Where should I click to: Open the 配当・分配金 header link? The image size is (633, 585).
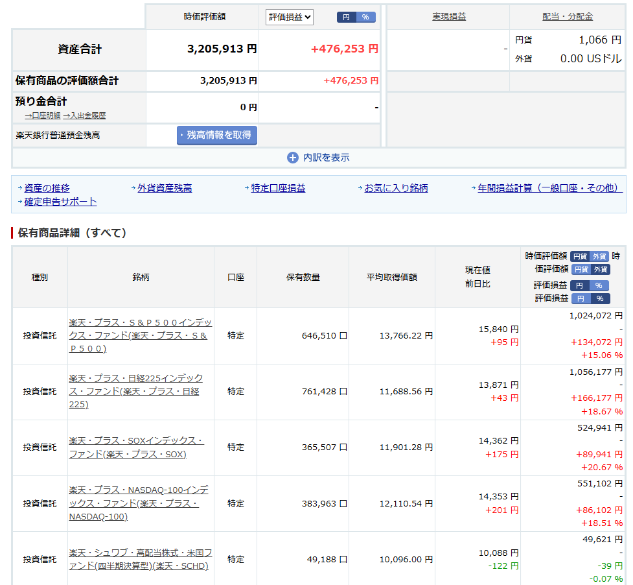click(x=568, y=17)
